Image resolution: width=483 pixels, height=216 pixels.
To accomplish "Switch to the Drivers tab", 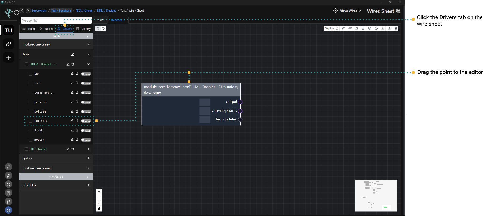I will [x=65, y=29].
